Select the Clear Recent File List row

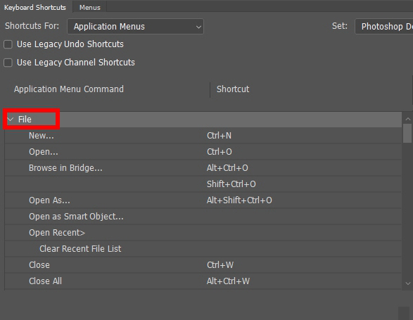coord(203,249)
